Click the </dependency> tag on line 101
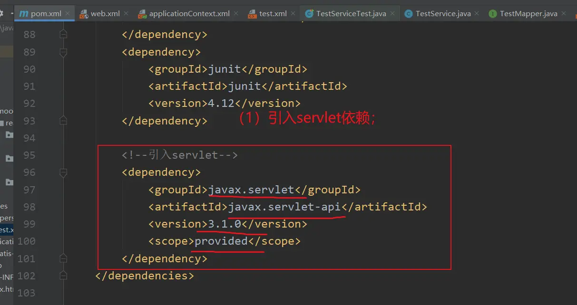Image resolution: width=577 pixels, height=305 pixels. (165, 258)
